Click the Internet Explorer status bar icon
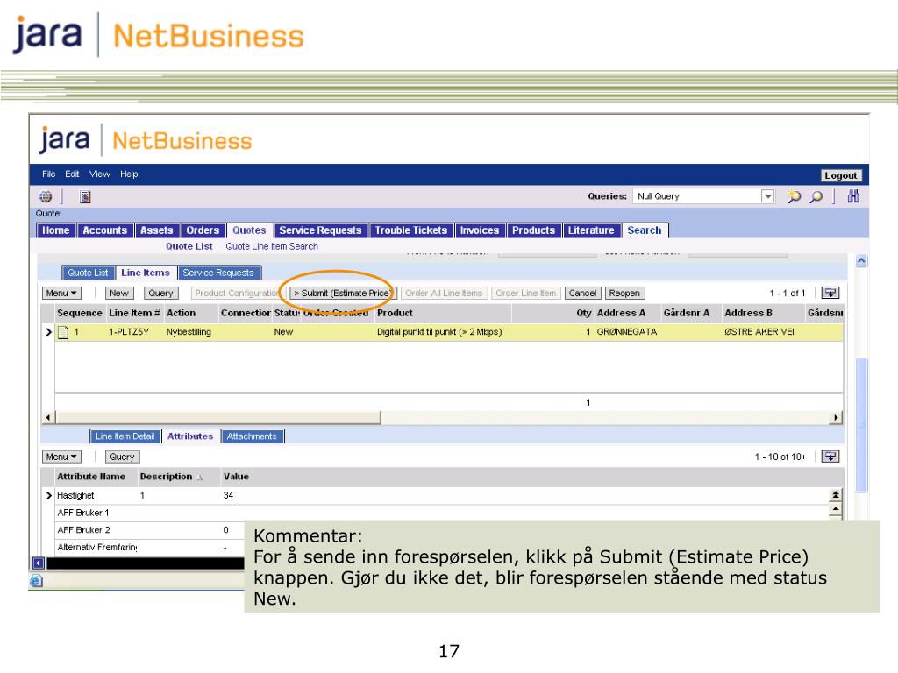 click(36, 581)
